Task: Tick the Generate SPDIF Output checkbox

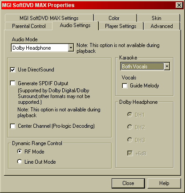Action: click(12, 83)
